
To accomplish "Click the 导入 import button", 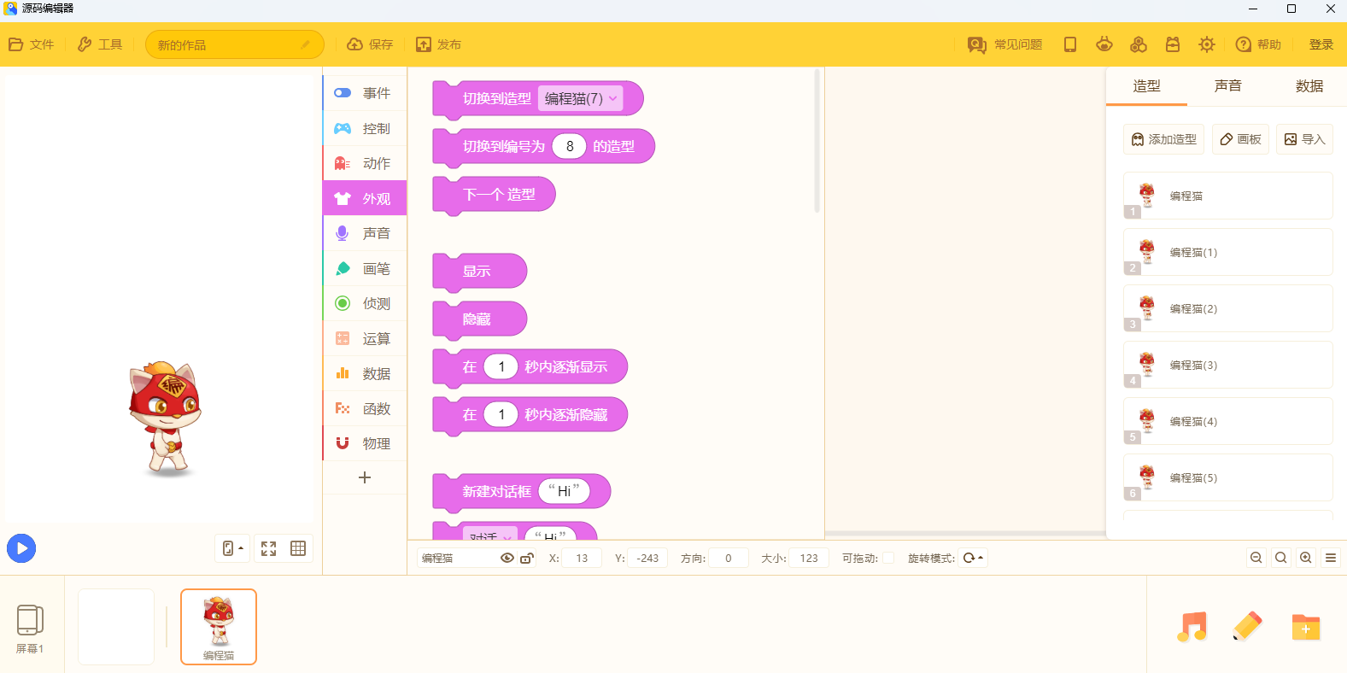I will point(1304,139).
